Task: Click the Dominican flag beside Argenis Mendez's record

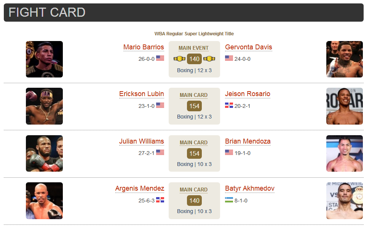Action: (160, 200)
